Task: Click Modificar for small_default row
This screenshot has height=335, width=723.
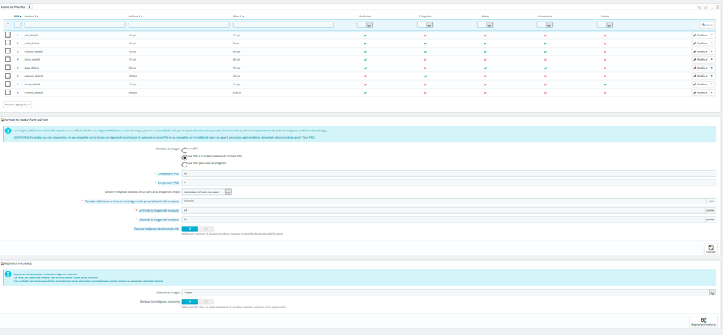Action: 701,43
